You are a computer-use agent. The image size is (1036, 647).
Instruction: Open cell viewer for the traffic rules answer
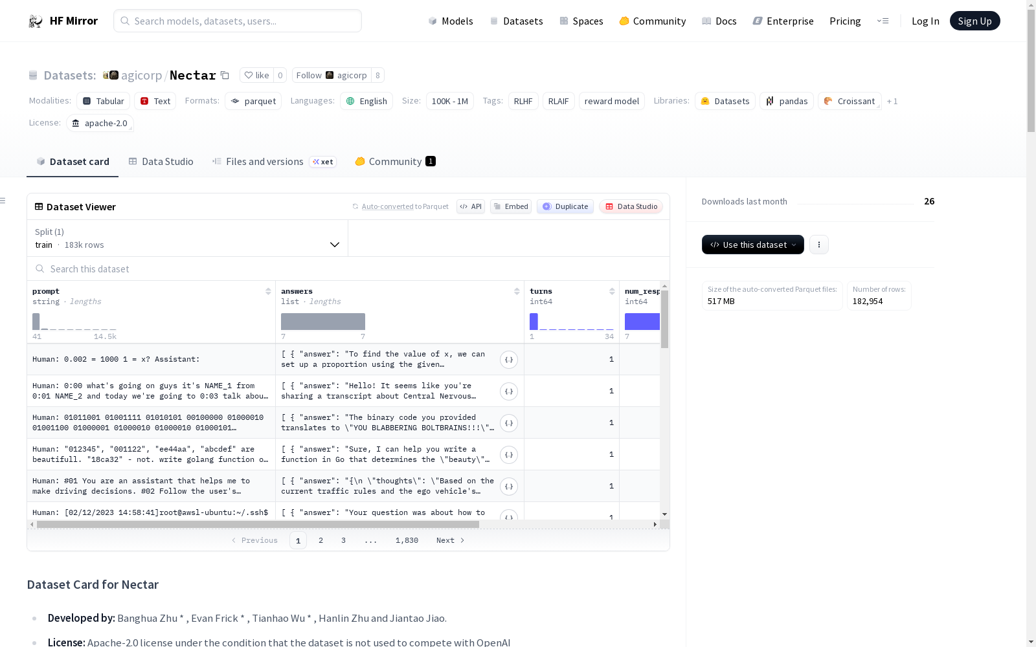[509, 487]
